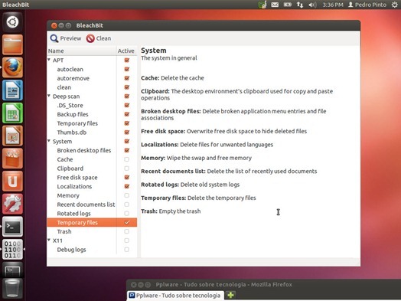Open the Files folder in launcher
This screenshot has width=401, height=301.
[12, 44]
